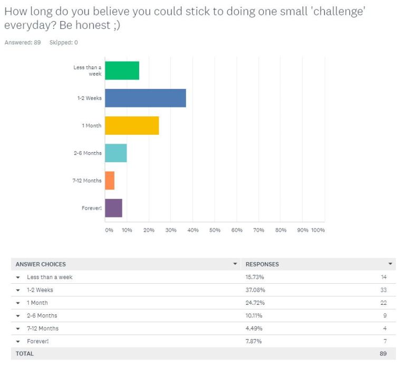Expand the 'Forever!' row arrow
Image resolution: width=406 pixels, height=368 pixels.
click(x=18, y=341)
